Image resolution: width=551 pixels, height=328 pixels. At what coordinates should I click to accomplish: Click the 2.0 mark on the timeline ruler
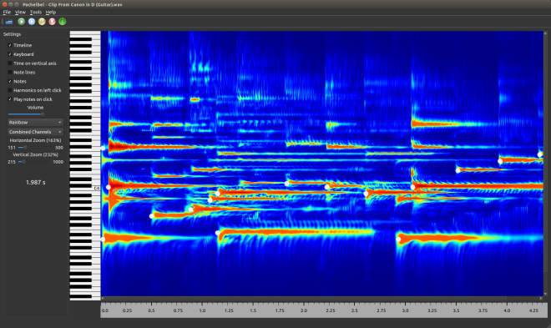pyautogui.click(x=304, y=310)
